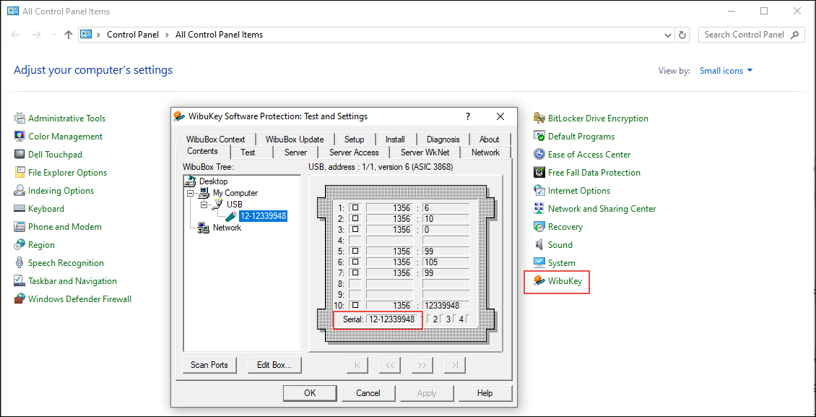Switch to the Install tab
Image resolution: width=816 pixels, height=417 pixels.
click(x=395, y=139)
